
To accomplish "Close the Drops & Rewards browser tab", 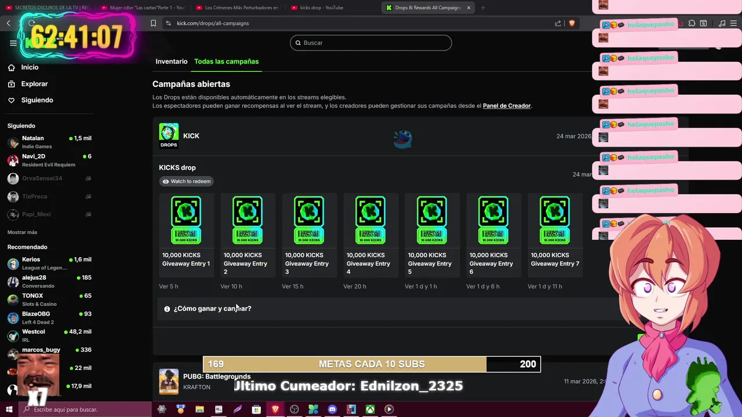I will click(468, 8).
